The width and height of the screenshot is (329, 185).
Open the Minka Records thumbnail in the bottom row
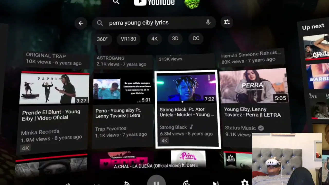[x=237, y=160]
